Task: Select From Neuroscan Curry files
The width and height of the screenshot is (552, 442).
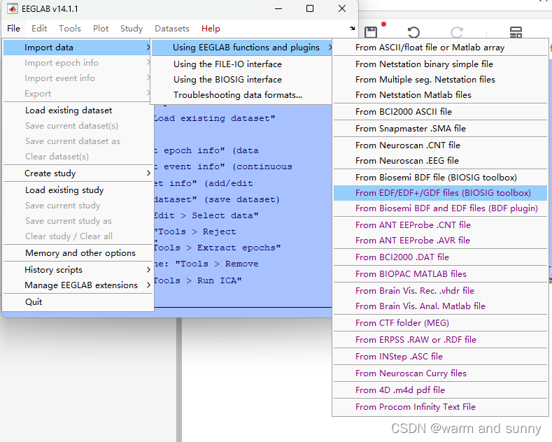Action: (440, 373)
